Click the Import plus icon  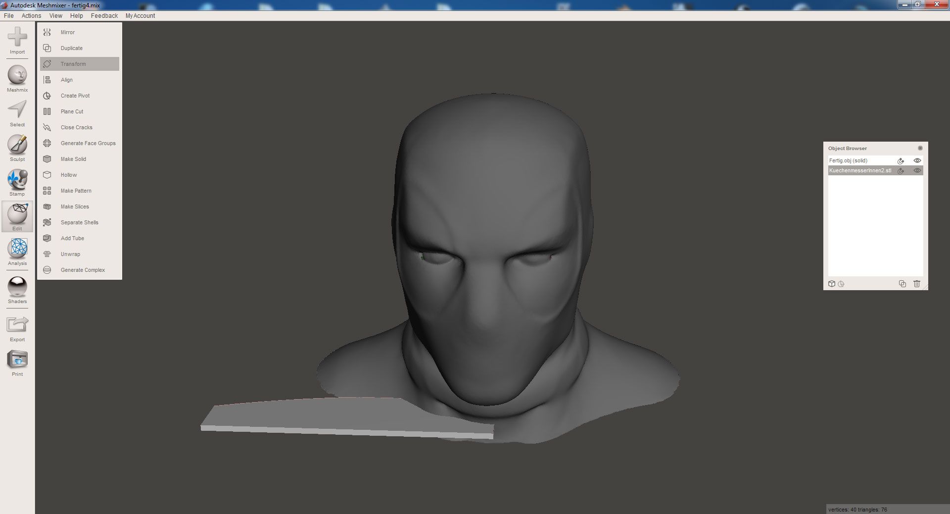17,37
